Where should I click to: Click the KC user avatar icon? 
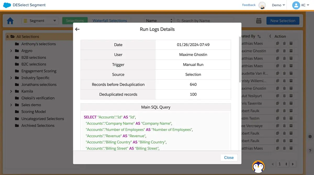tap(296, 5)
